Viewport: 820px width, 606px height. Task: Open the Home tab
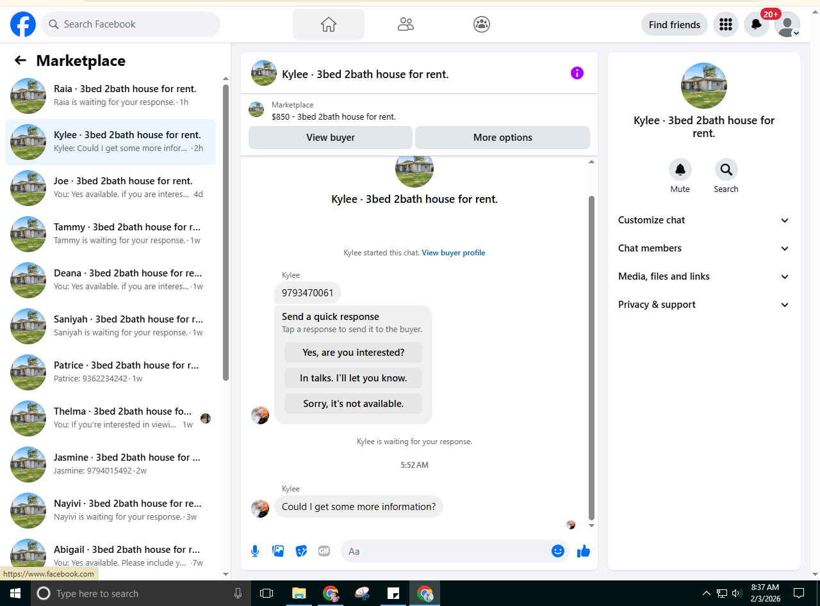(329, 24)
